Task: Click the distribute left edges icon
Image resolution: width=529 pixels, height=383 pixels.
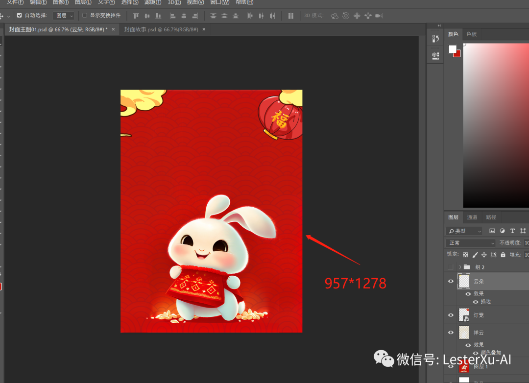Action: 250,16
